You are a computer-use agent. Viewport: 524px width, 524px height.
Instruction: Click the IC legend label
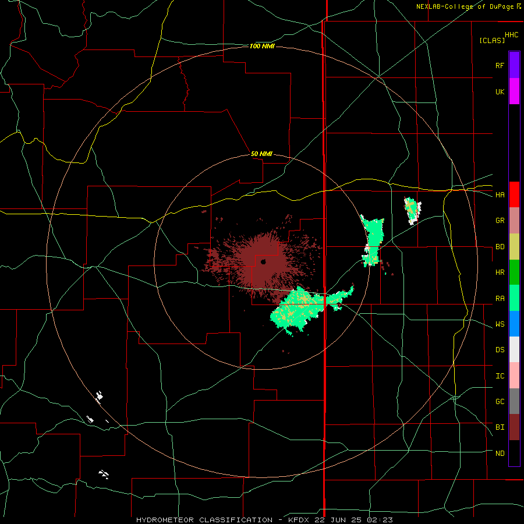500,376
